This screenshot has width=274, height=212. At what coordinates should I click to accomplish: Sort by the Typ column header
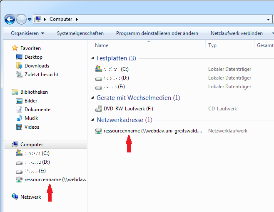[212, 45]
